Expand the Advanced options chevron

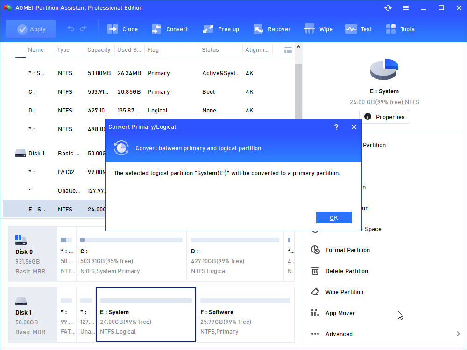458,334
